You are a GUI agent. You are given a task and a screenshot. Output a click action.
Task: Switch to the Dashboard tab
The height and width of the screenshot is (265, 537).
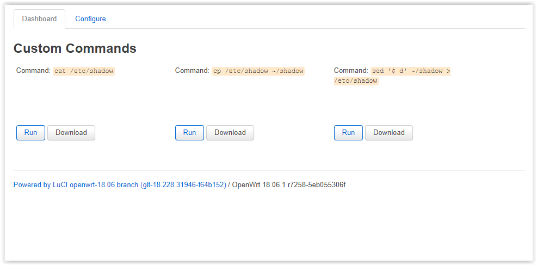[39, 19]
